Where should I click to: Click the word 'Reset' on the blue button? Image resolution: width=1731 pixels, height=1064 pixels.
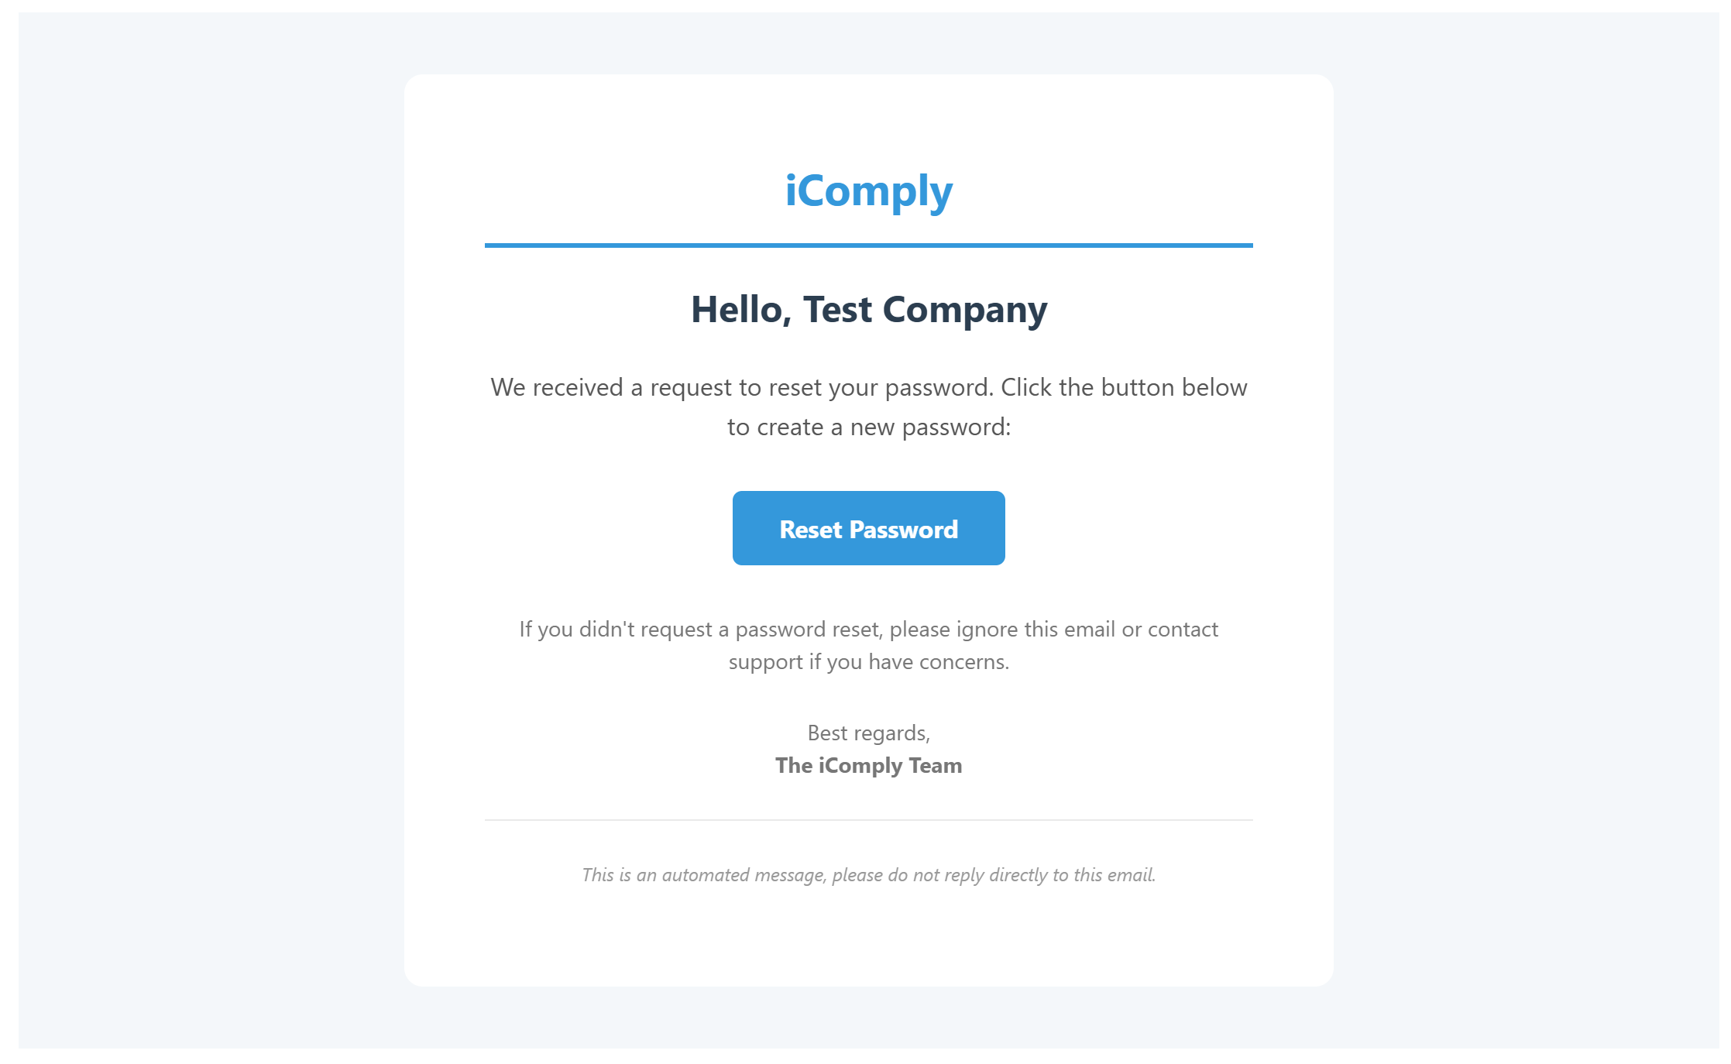pos(810,530)
